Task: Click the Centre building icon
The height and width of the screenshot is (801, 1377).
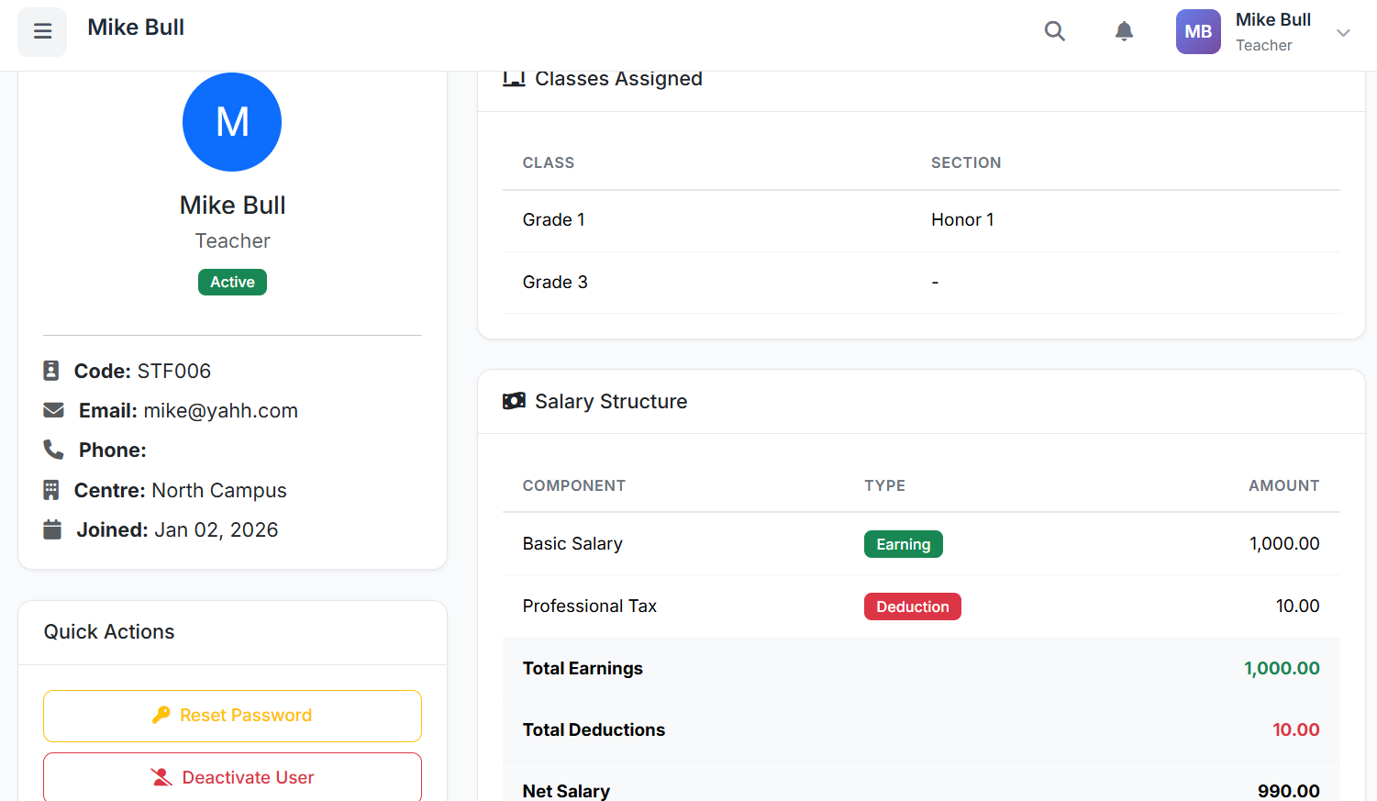Action: click(x=51, y=490)
